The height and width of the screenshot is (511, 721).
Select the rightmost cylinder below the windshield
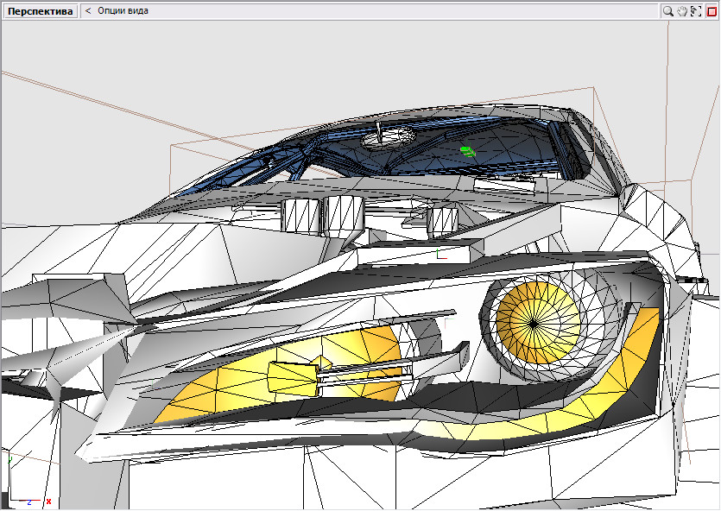tap(444, 219)
